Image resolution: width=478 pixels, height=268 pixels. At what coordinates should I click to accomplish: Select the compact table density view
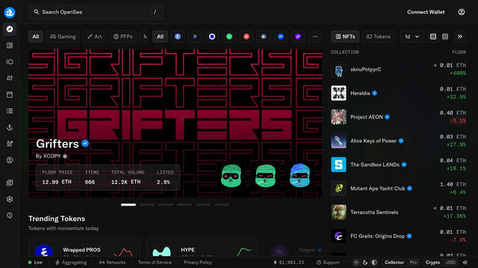pyautogui.click(x=445, y=36)
